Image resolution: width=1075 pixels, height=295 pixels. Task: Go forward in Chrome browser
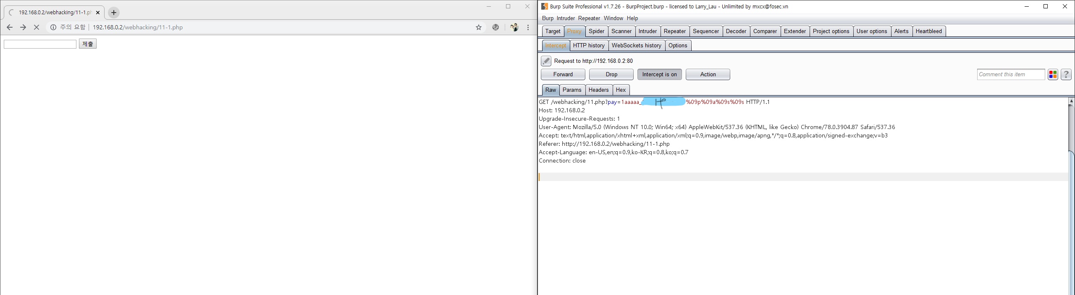(23, 27)
